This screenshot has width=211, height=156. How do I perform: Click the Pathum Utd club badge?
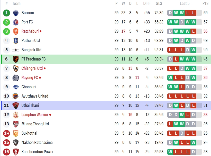point(16,41)
